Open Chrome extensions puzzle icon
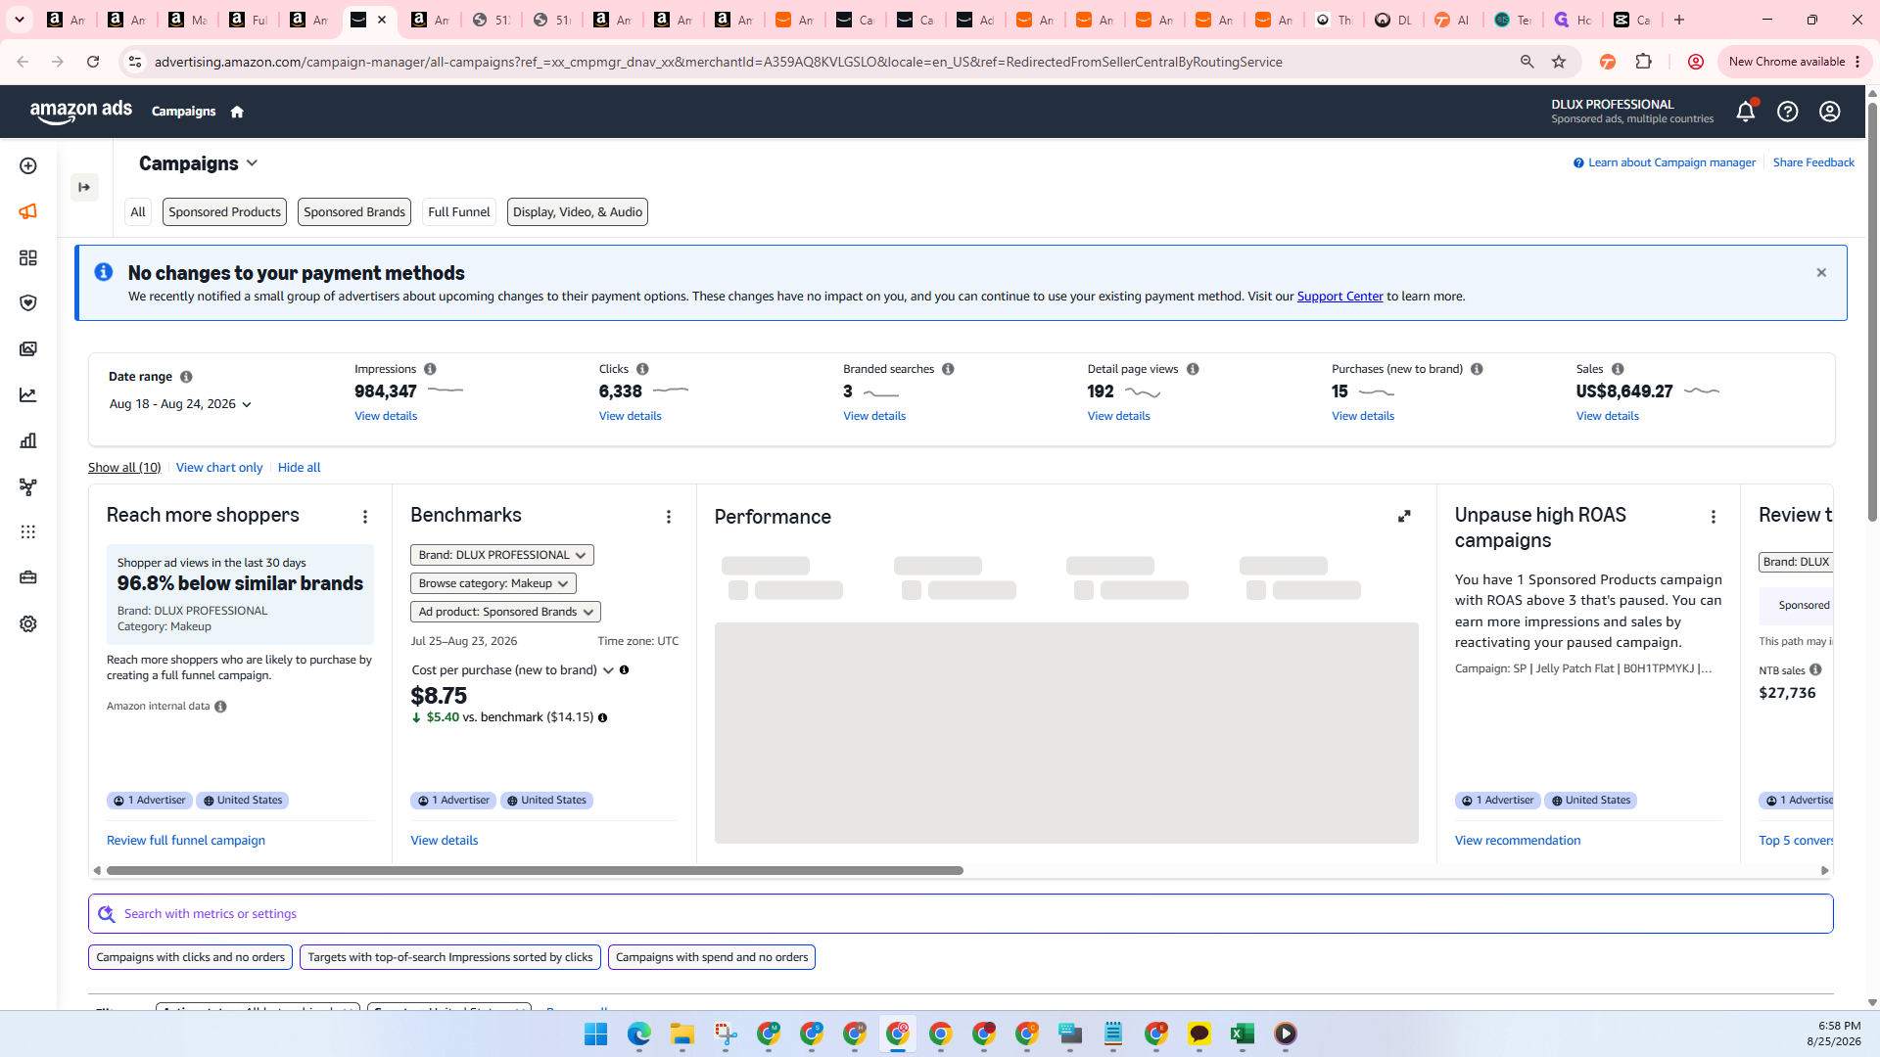Screen dimensions: 1880x1057 coord(1644,62)
